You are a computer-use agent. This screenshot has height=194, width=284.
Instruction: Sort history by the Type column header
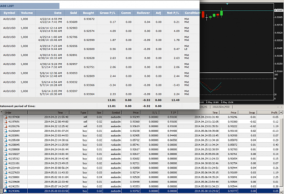[79, 113]
